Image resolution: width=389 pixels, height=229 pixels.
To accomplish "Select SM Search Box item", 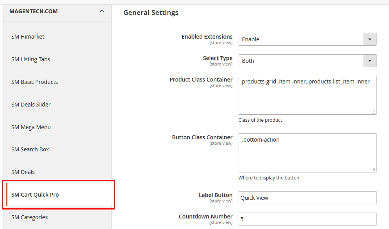I will (30, 149).
